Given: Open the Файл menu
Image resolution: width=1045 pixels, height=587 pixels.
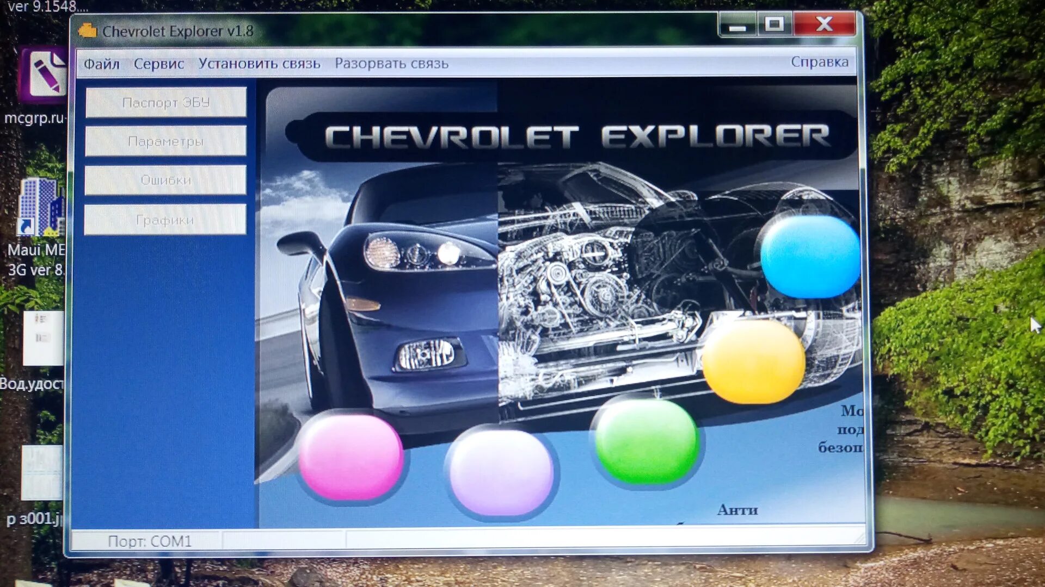Looking at the screenshot, I should click(101, 64).
